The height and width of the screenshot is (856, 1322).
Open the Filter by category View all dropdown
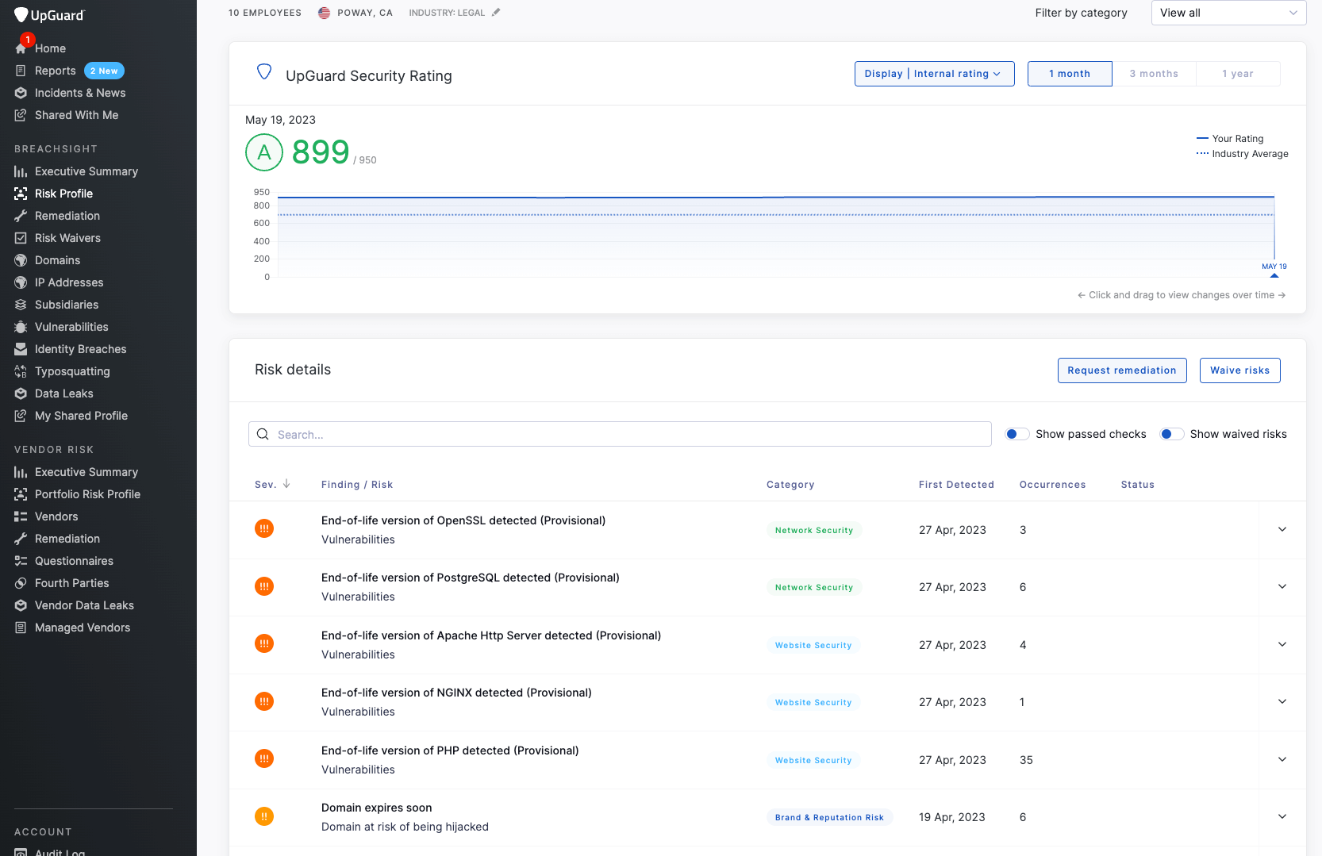click(x=1228, y=13)
